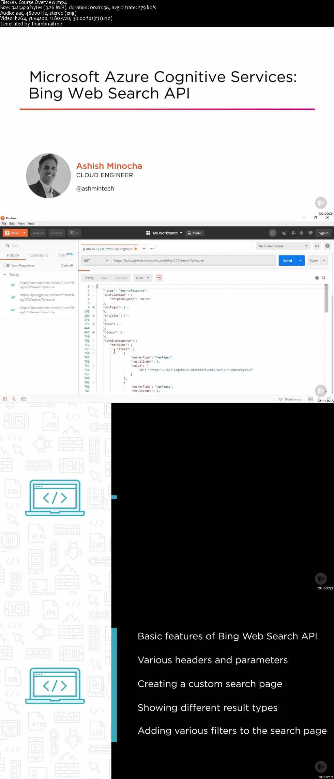Click Ashish Minocha's profile photo
334x779 pixels.
[x=49, y=176]
